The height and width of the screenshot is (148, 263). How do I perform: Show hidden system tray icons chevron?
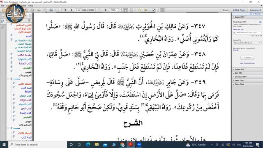[212, 144]
